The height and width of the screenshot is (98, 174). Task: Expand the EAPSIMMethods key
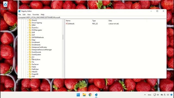click(28, 38)
